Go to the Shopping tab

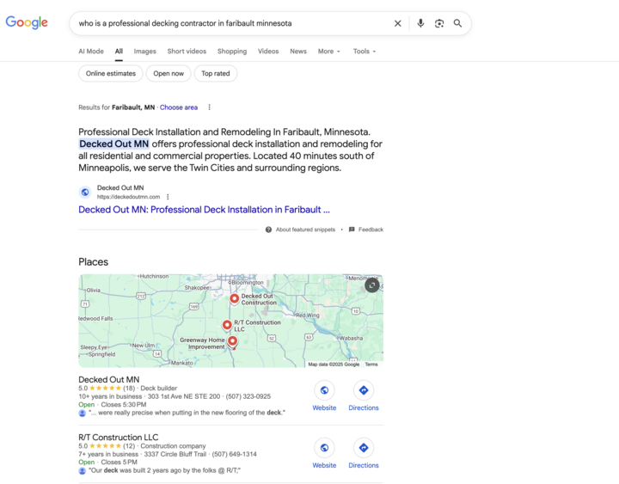coord(232,52)
